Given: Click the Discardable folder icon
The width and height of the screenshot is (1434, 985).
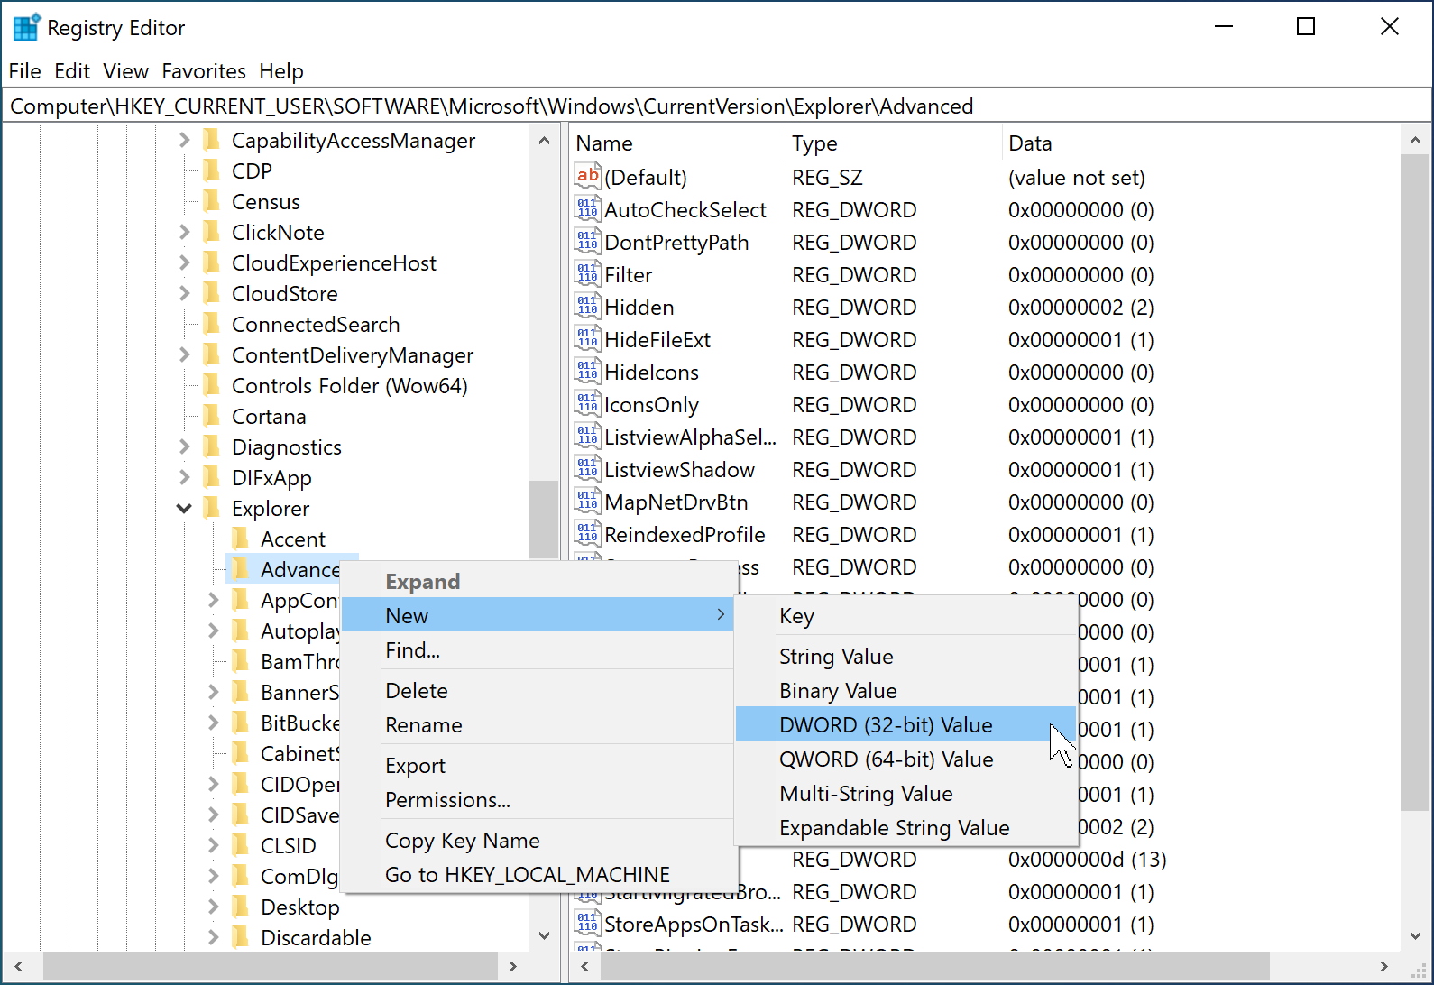Looking at the screenshot, I should pyautogui.click(x=241, y=937).
